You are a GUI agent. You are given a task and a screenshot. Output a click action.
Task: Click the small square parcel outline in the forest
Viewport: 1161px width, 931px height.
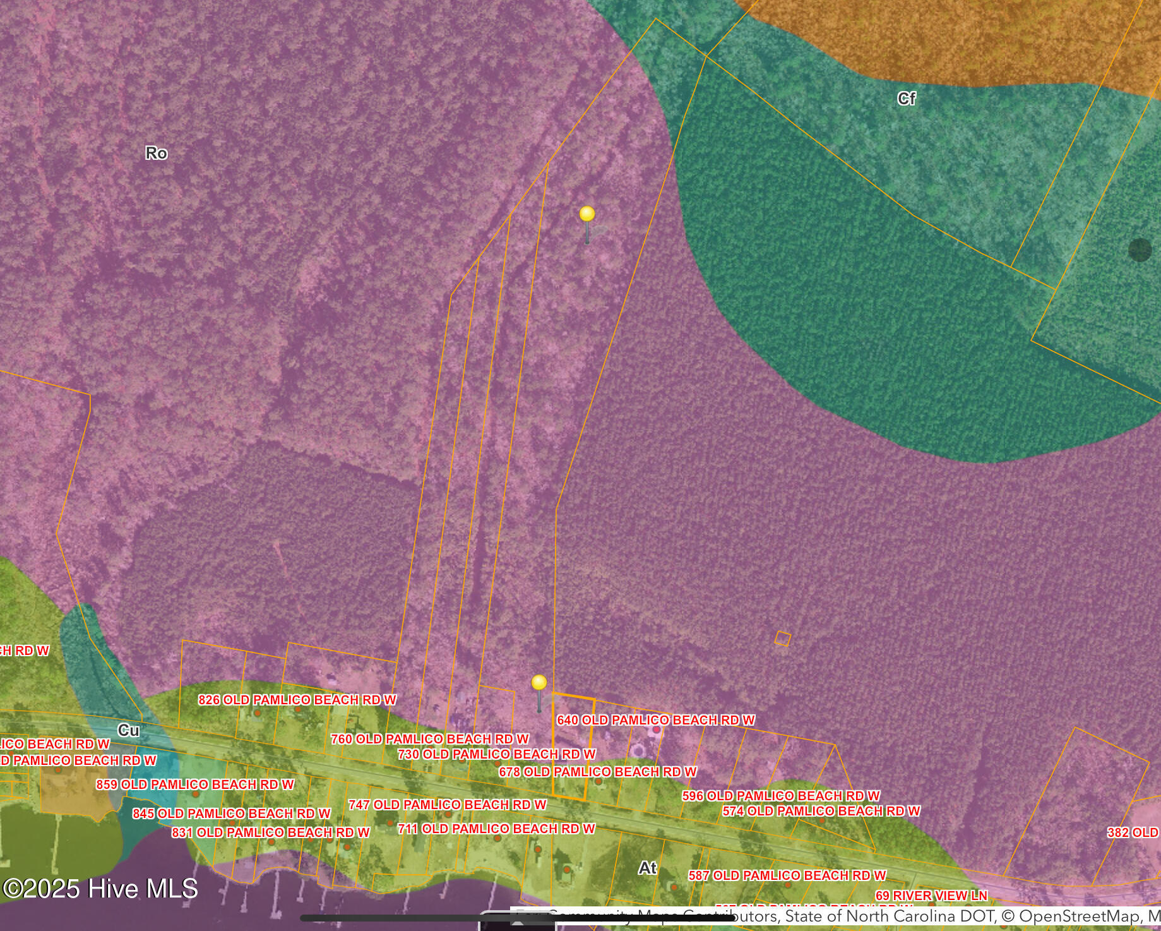pos(782,639)
